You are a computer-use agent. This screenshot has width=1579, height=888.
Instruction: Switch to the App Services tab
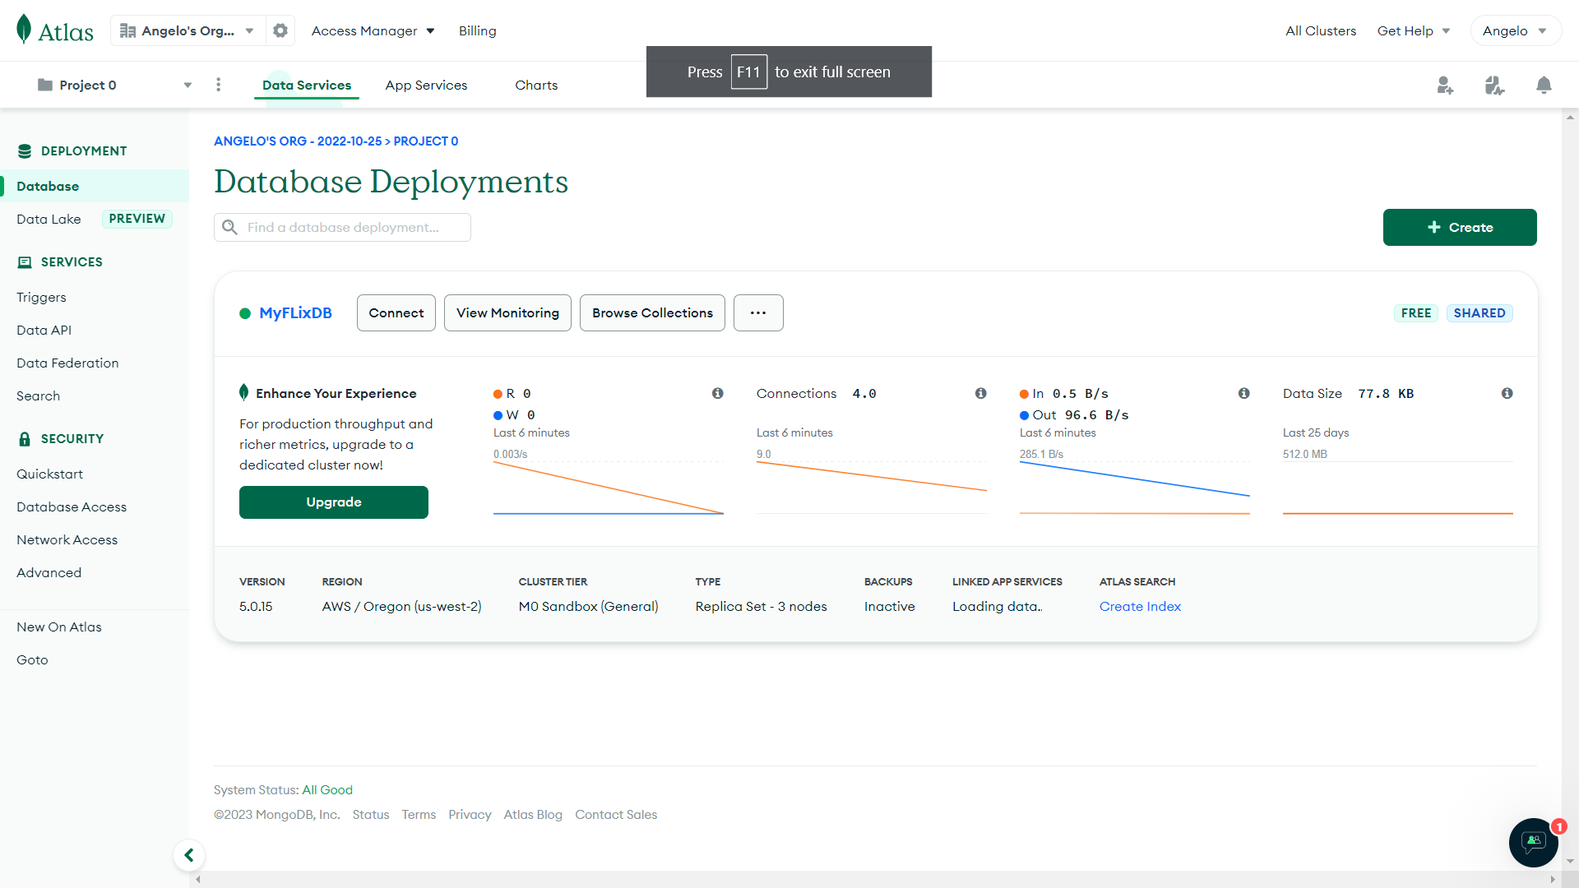pos(426,85)
